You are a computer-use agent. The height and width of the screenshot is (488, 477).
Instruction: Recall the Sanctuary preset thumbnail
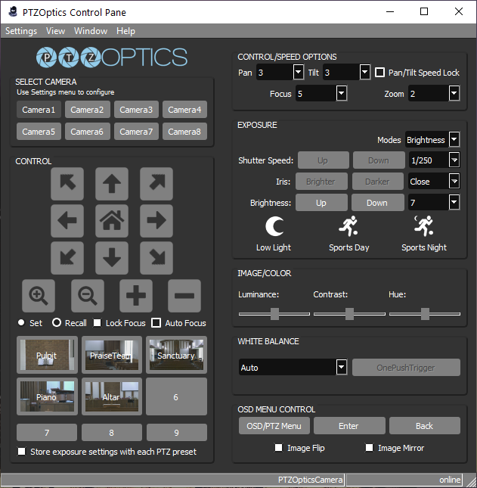point(176,355)
